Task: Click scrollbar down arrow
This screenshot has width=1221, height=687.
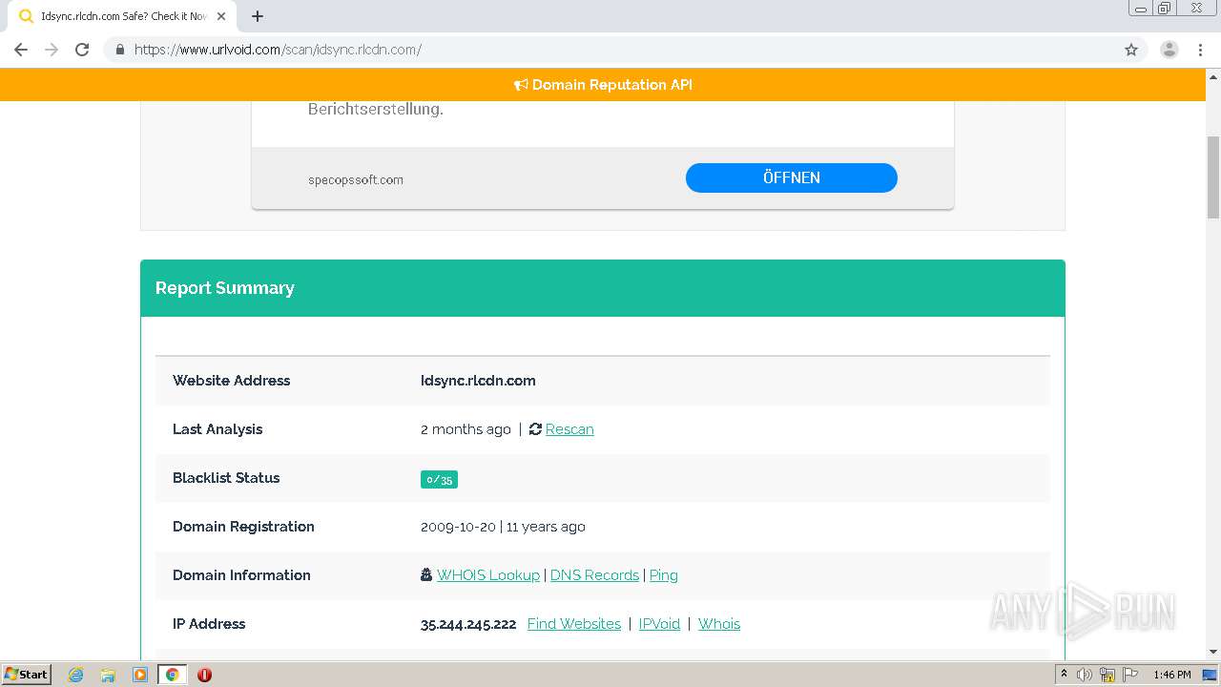Action: click(x=1213, y=652)
